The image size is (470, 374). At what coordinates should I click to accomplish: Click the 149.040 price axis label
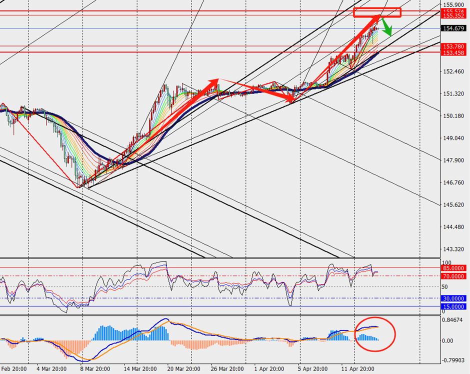coord(453,138)
